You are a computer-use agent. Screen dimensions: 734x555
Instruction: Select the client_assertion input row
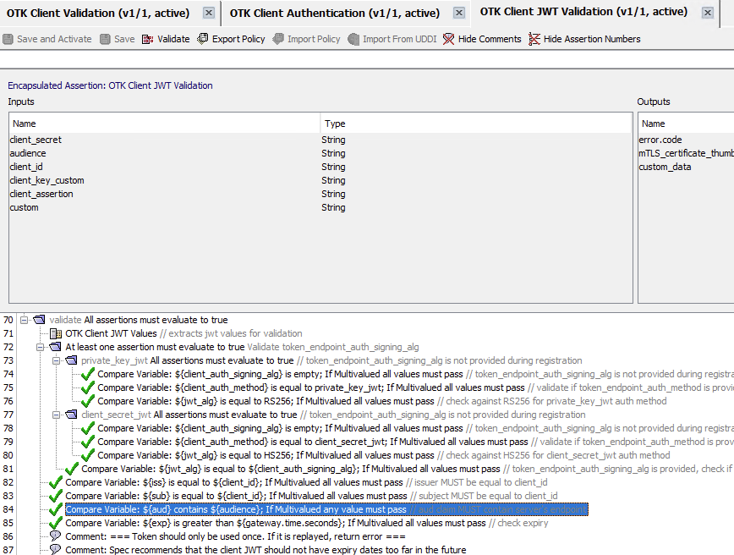[320, 194]
